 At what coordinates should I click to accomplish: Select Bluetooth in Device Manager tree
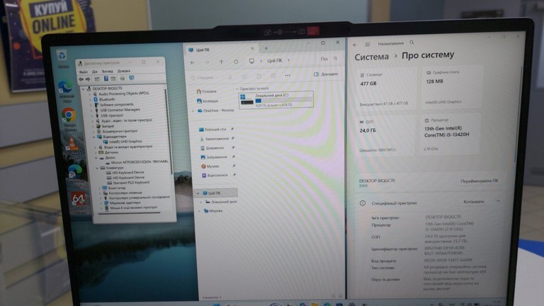click(107, 99)
